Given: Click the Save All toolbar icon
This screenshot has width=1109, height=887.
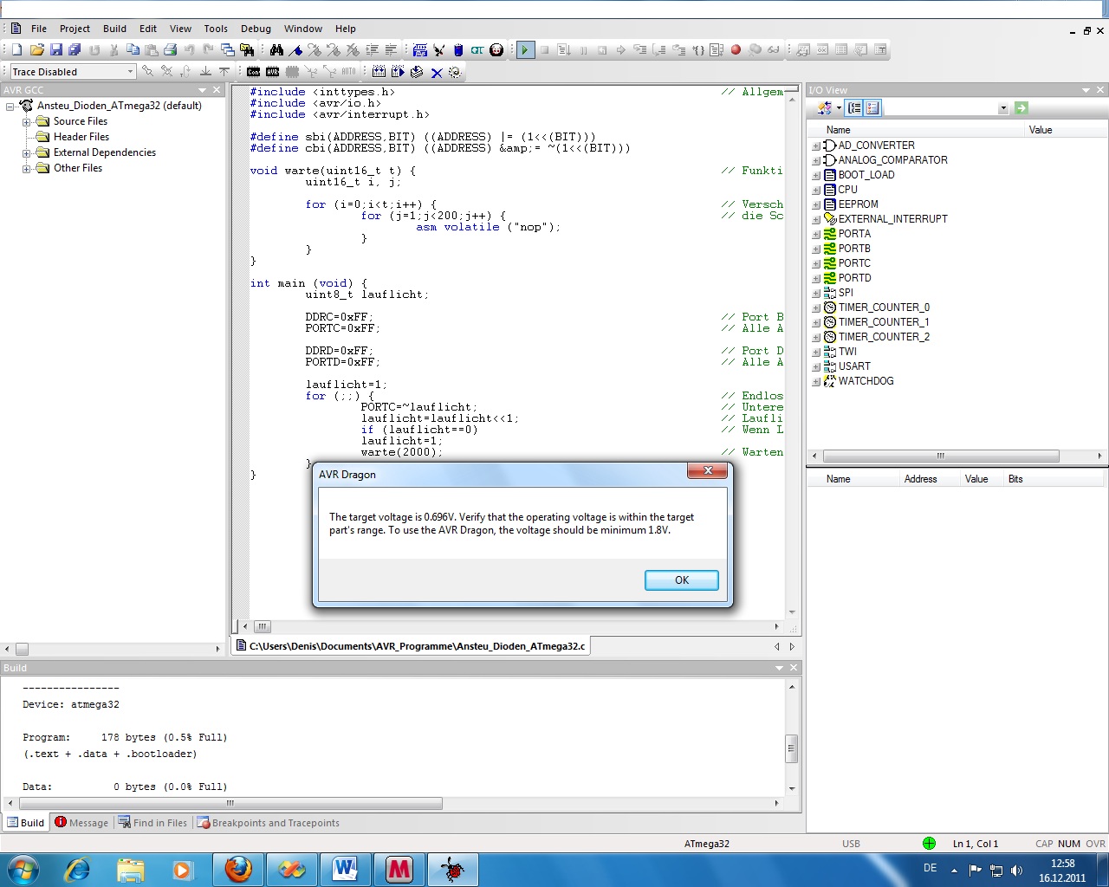Looking at the screenshot, I should [x=75, y=50].
